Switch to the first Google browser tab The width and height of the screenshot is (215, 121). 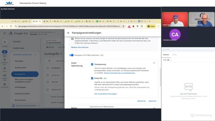click(x=15, y=21)
